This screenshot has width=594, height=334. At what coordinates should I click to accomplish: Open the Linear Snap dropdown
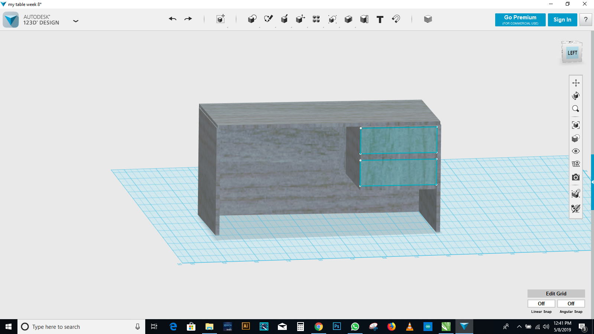click(x=541, y=304)
